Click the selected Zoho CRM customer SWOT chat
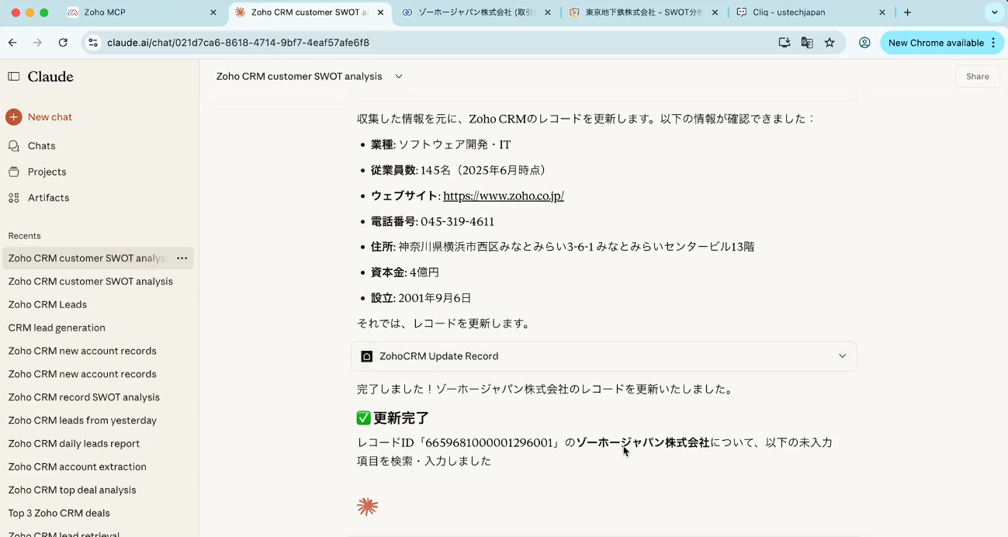The image size is (1008, 537). coord(87,258)
